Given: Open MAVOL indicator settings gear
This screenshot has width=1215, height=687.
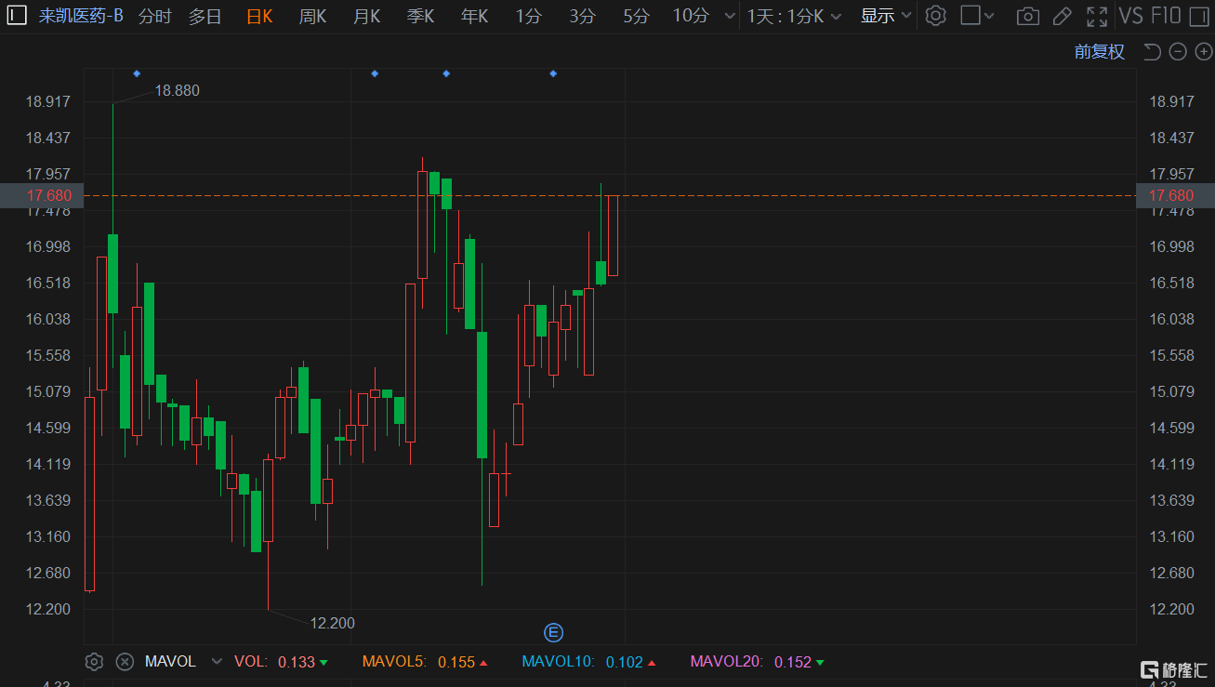Looking at the screenshot, I should (x=94, y=662).
